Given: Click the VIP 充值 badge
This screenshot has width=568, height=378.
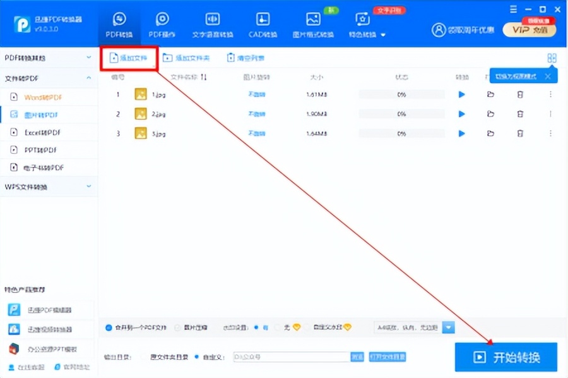Looking at the screenshot, I should [x=529, y=30].
